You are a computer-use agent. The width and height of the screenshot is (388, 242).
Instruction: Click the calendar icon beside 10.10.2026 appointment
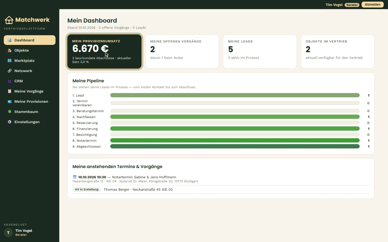point(75,177)
